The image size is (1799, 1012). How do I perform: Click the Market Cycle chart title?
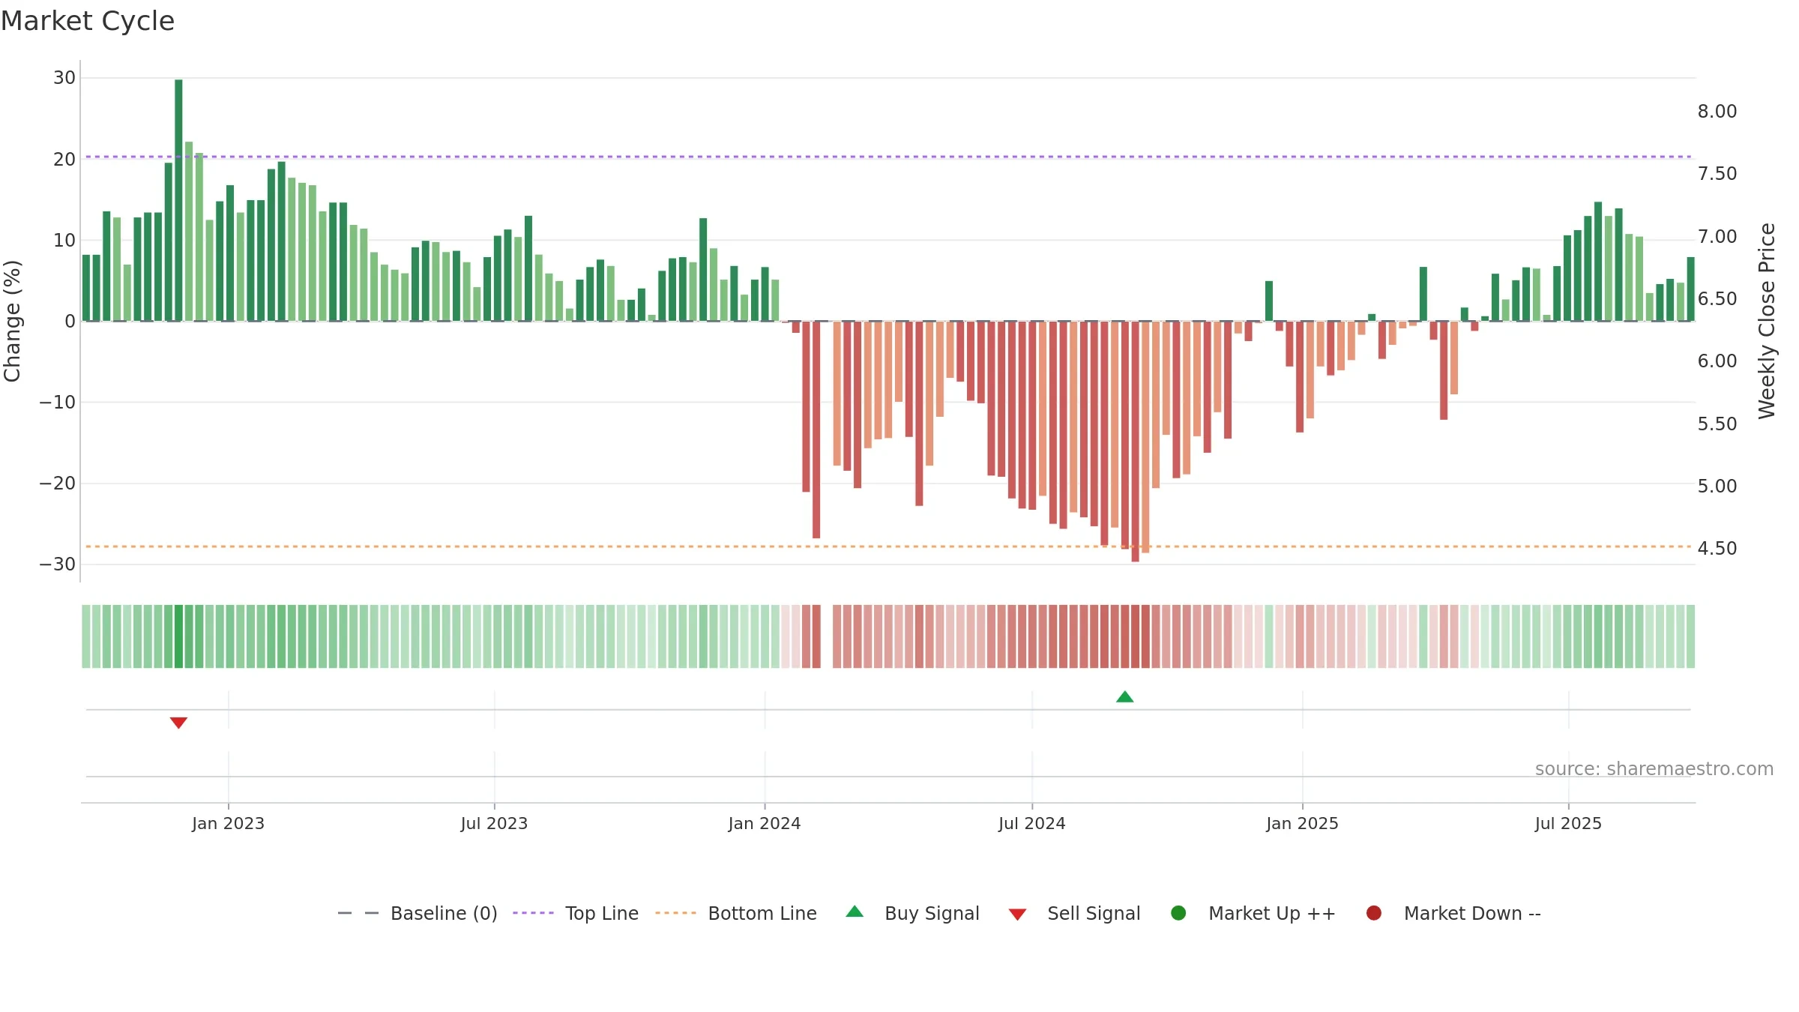[x=88, y=21]
